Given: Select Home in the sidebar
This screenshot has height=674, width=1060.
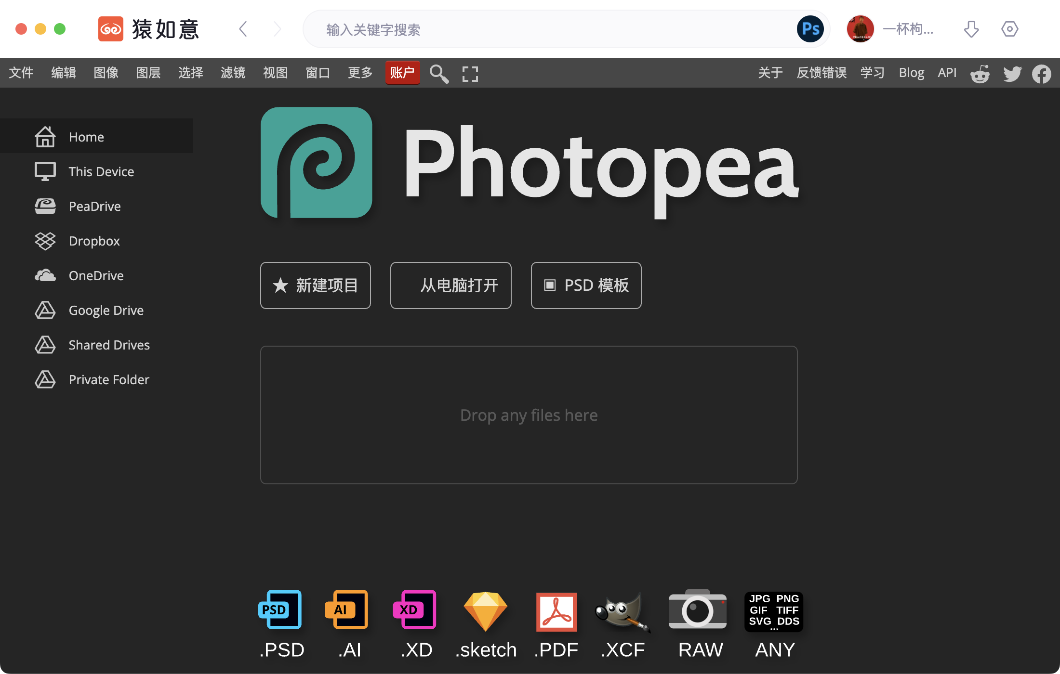Looking at the screenshot, I should (x=96, y=136).
